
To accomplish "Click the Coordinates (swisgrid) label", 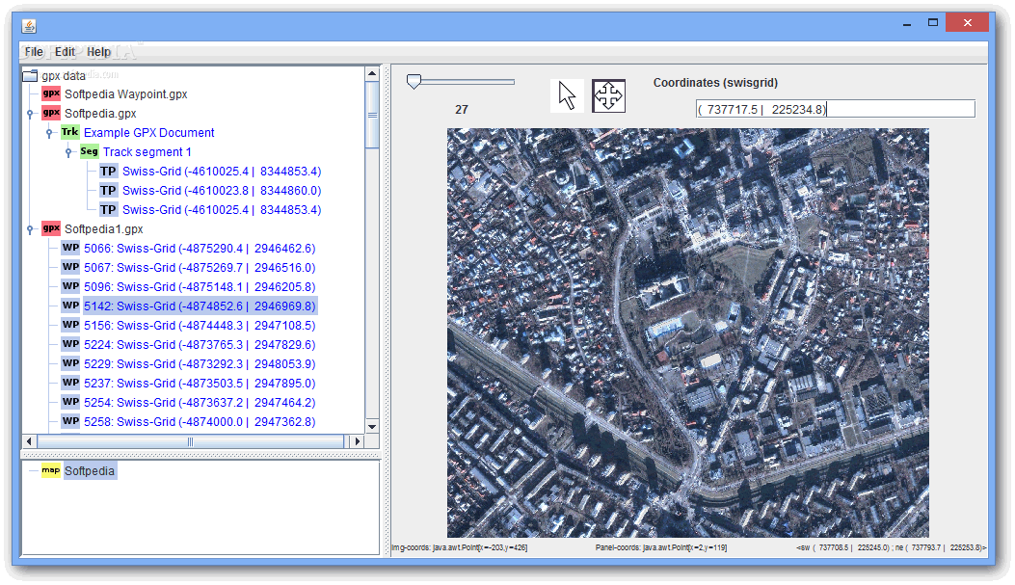I will click(x=715, y=82).
